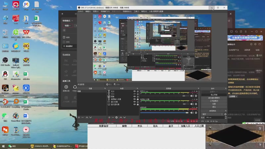Move scene up in OBS Scenes panel
The width and height of the screenshot is (265, 149).
(x=87, y=117)
